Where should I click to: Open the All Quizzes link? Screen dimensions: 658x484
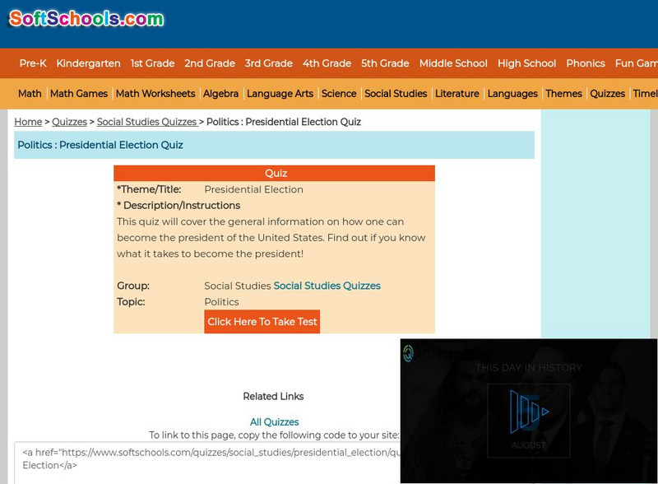(273, 420)
